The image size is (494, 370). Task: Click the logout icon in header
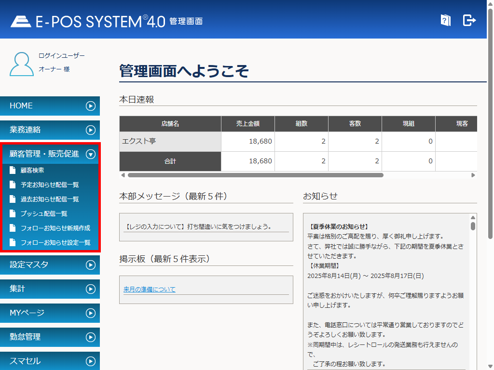(469, 20)
